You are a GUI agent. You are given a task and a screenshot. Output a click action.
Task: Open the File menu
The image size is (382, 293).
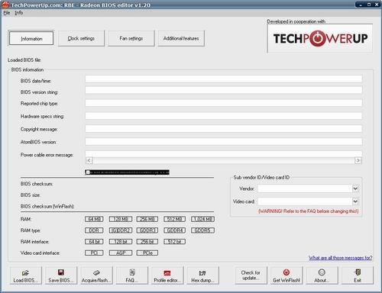(7, 13)
